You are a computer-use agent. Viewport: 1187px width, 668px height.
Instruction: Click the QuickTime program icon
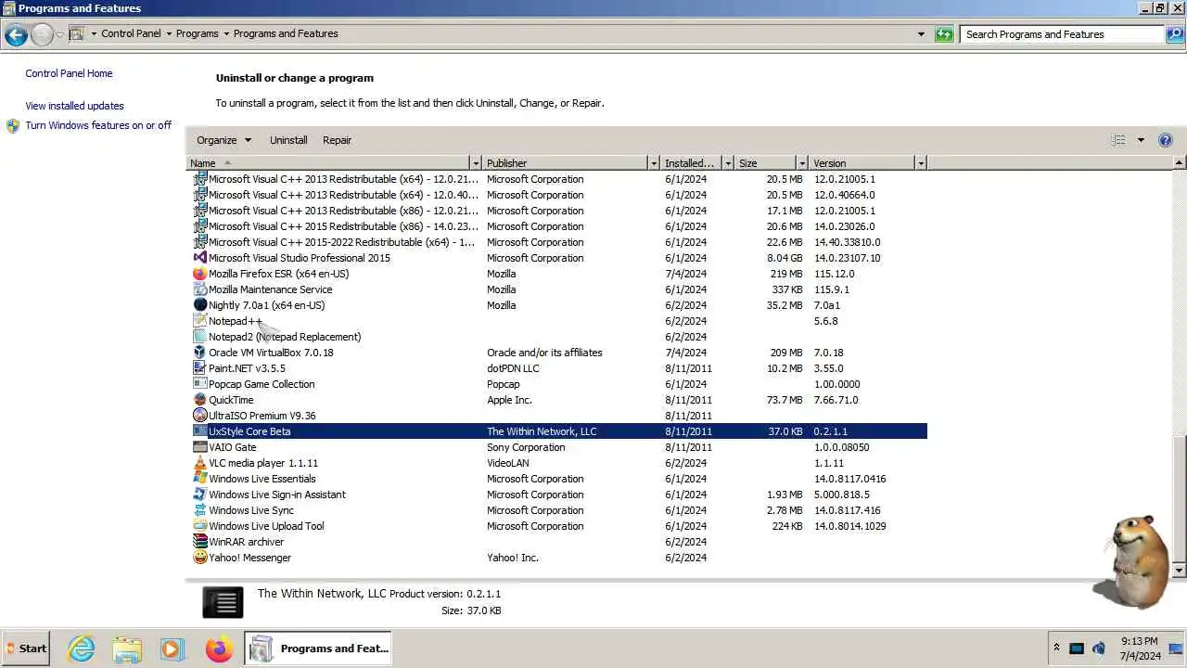tap(199, 400)
